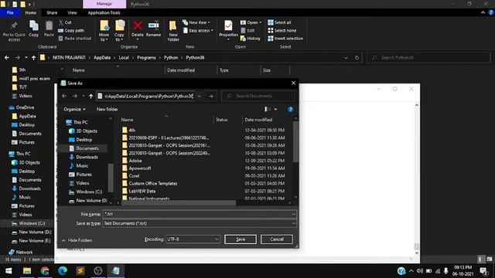Viewport: 495px width, 278px height.
Task: Create a New folder from ribbon
Action: (173, 31)
